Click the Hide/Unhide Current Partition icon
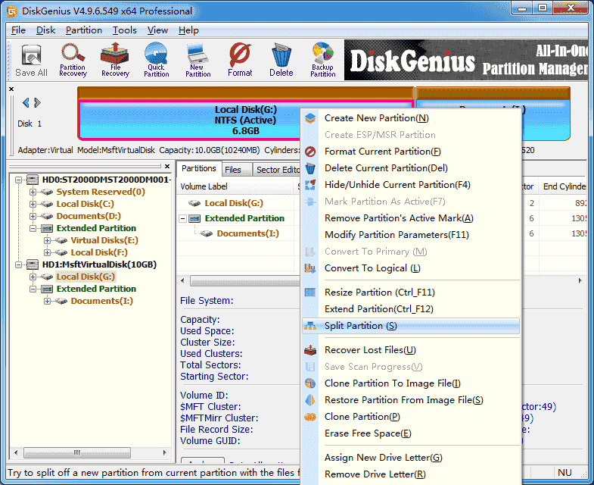The width and height of the screenshot is (594, 485). point(310,185)
